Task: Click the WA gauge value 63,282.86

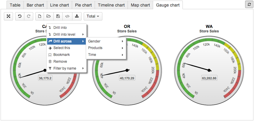Action: click(209, 78)
